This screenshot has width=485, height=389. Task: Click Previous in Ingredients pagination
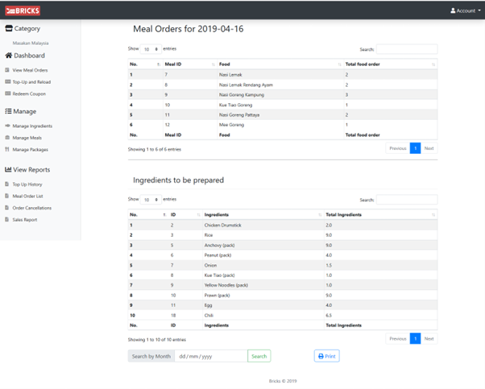[398, 338]
